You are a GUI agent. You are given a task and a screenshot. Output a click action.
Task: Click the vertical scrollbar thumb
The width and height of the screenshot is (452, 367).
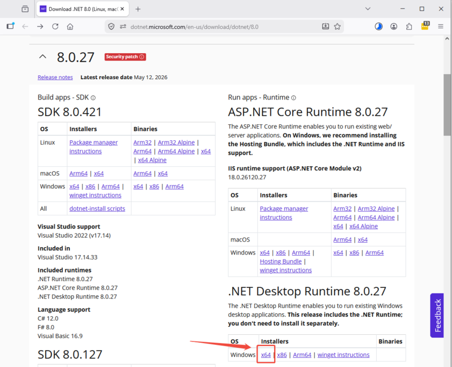(x=447, y=105)
